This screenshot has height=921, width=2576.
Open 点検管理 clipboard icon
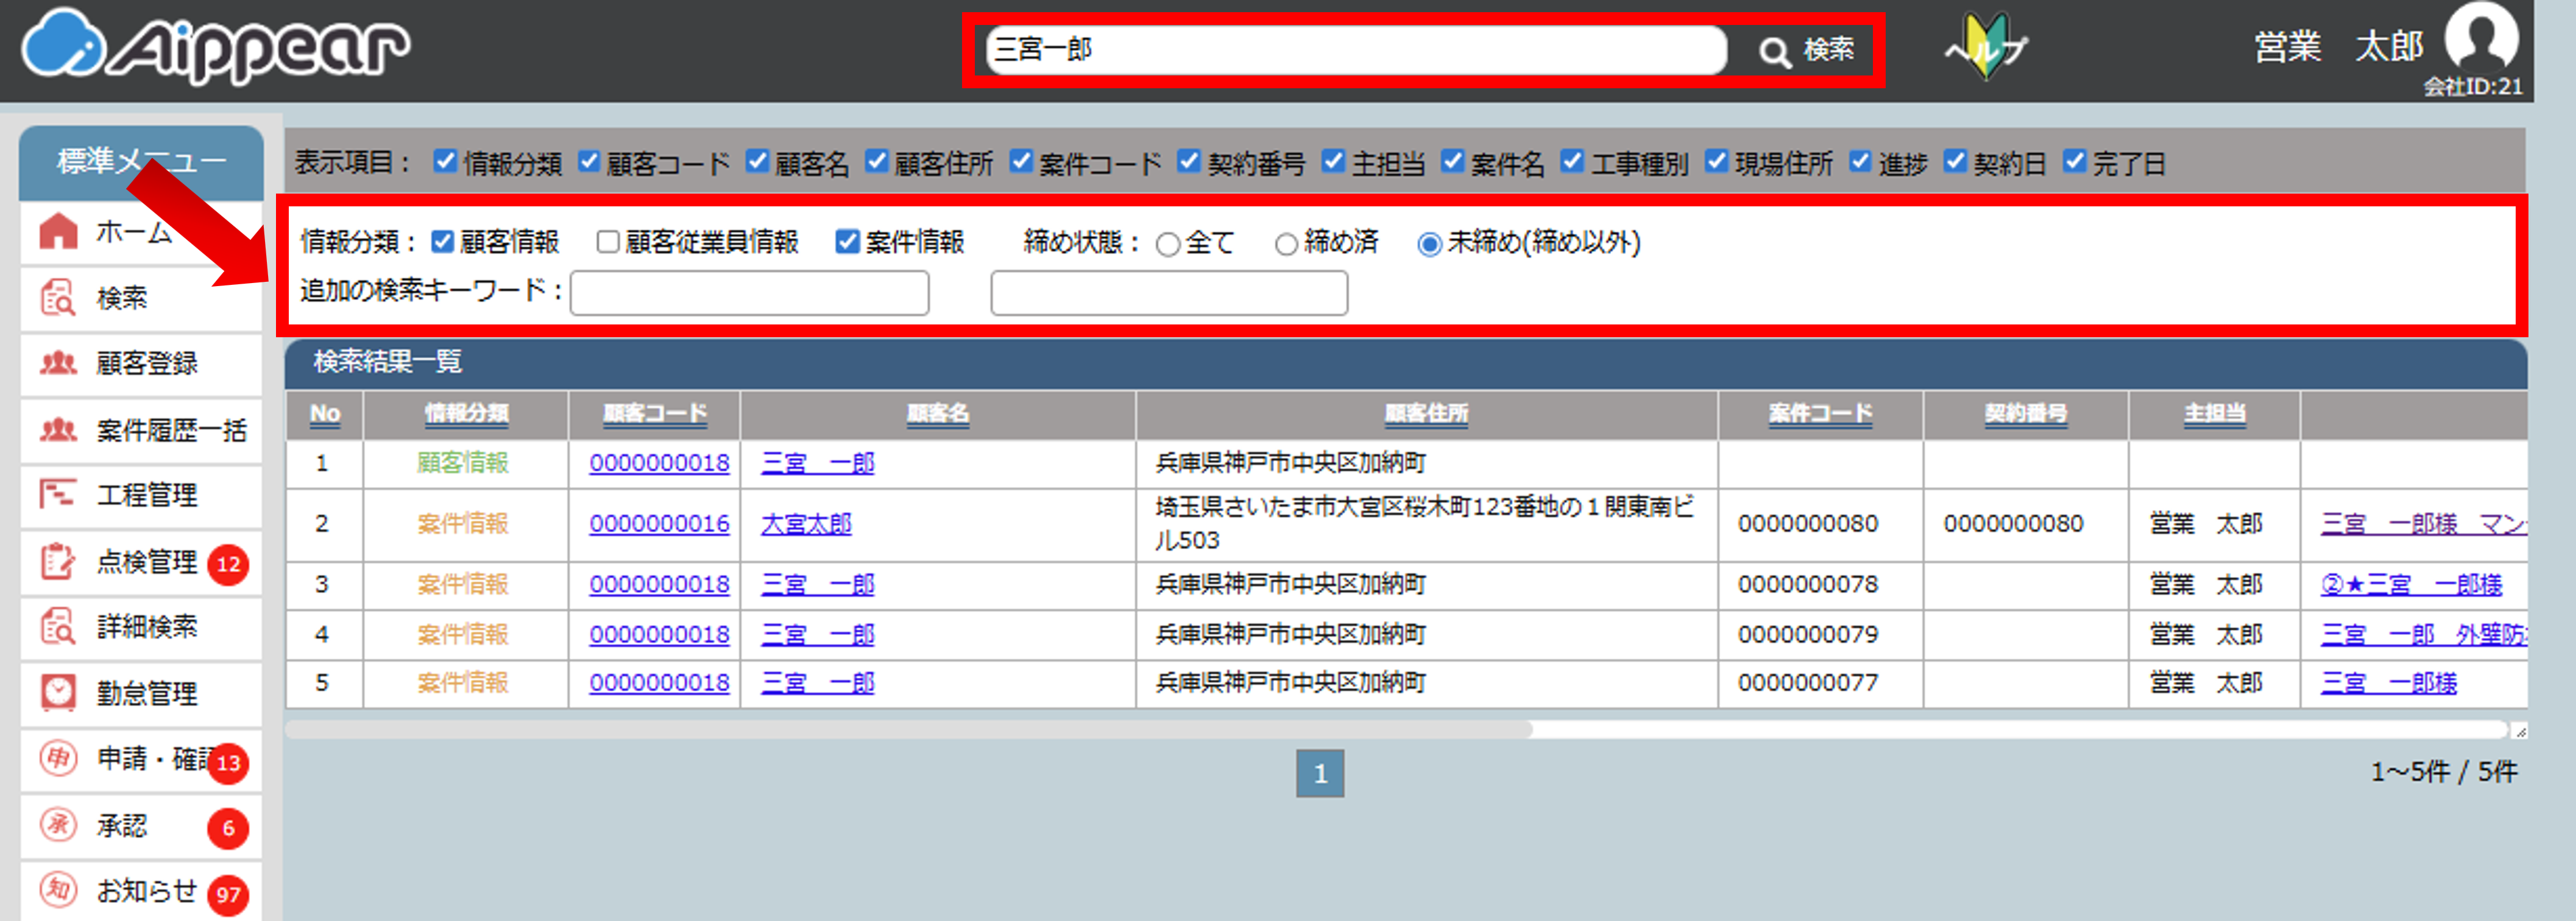click(58, 561)
